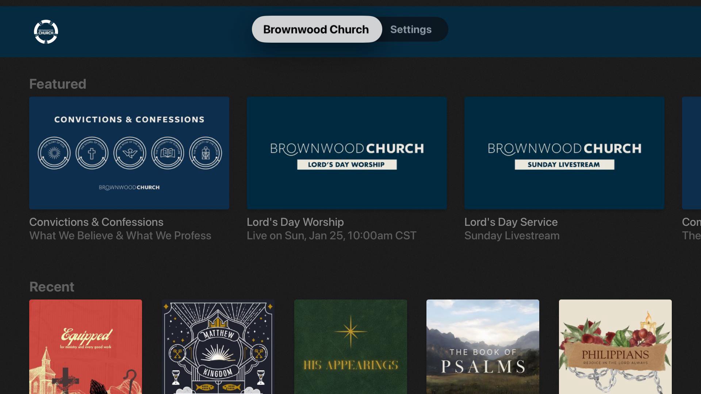Click the Live on Sun, Jan 25 subtitle
Viewport: 701px width, 394px height.
331,236
